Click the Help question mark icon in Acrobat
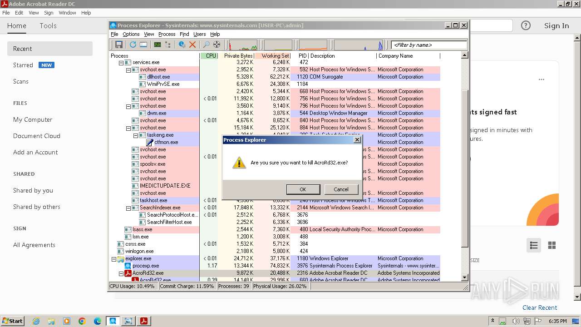581x327 pixels. pos(526,25)
